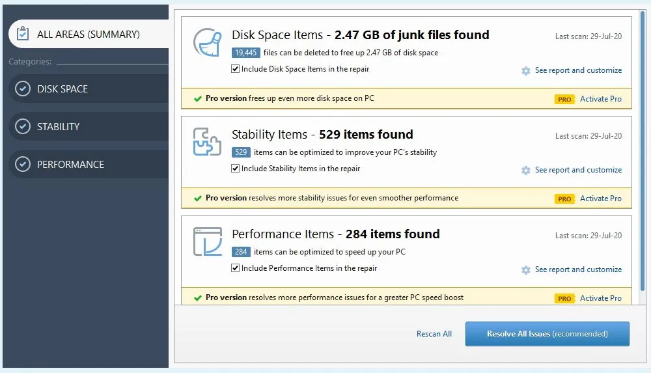Click gear icon beside Stability report link
This screenshot has height=373, width=651.
526,171
